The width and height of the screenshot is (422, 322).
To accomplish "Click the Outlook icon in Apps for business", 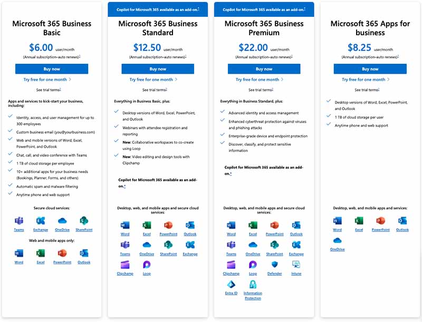I will pos(402,221).
